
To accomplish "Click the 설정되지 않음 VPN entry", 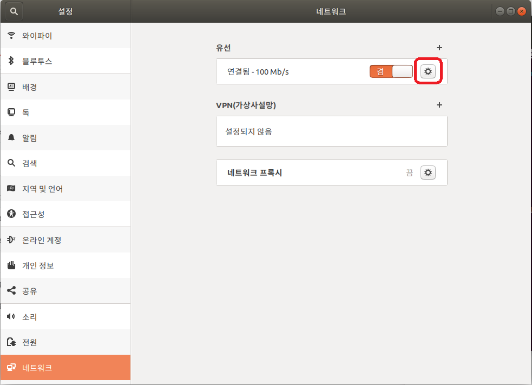I will pyautogui.click(x=331, y=131).
